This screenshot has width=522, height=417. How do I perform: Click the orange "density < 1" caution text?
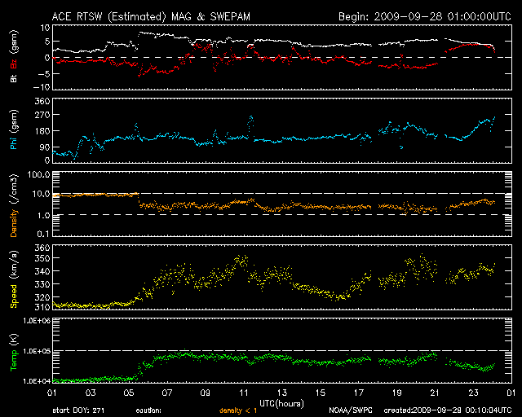238,410
